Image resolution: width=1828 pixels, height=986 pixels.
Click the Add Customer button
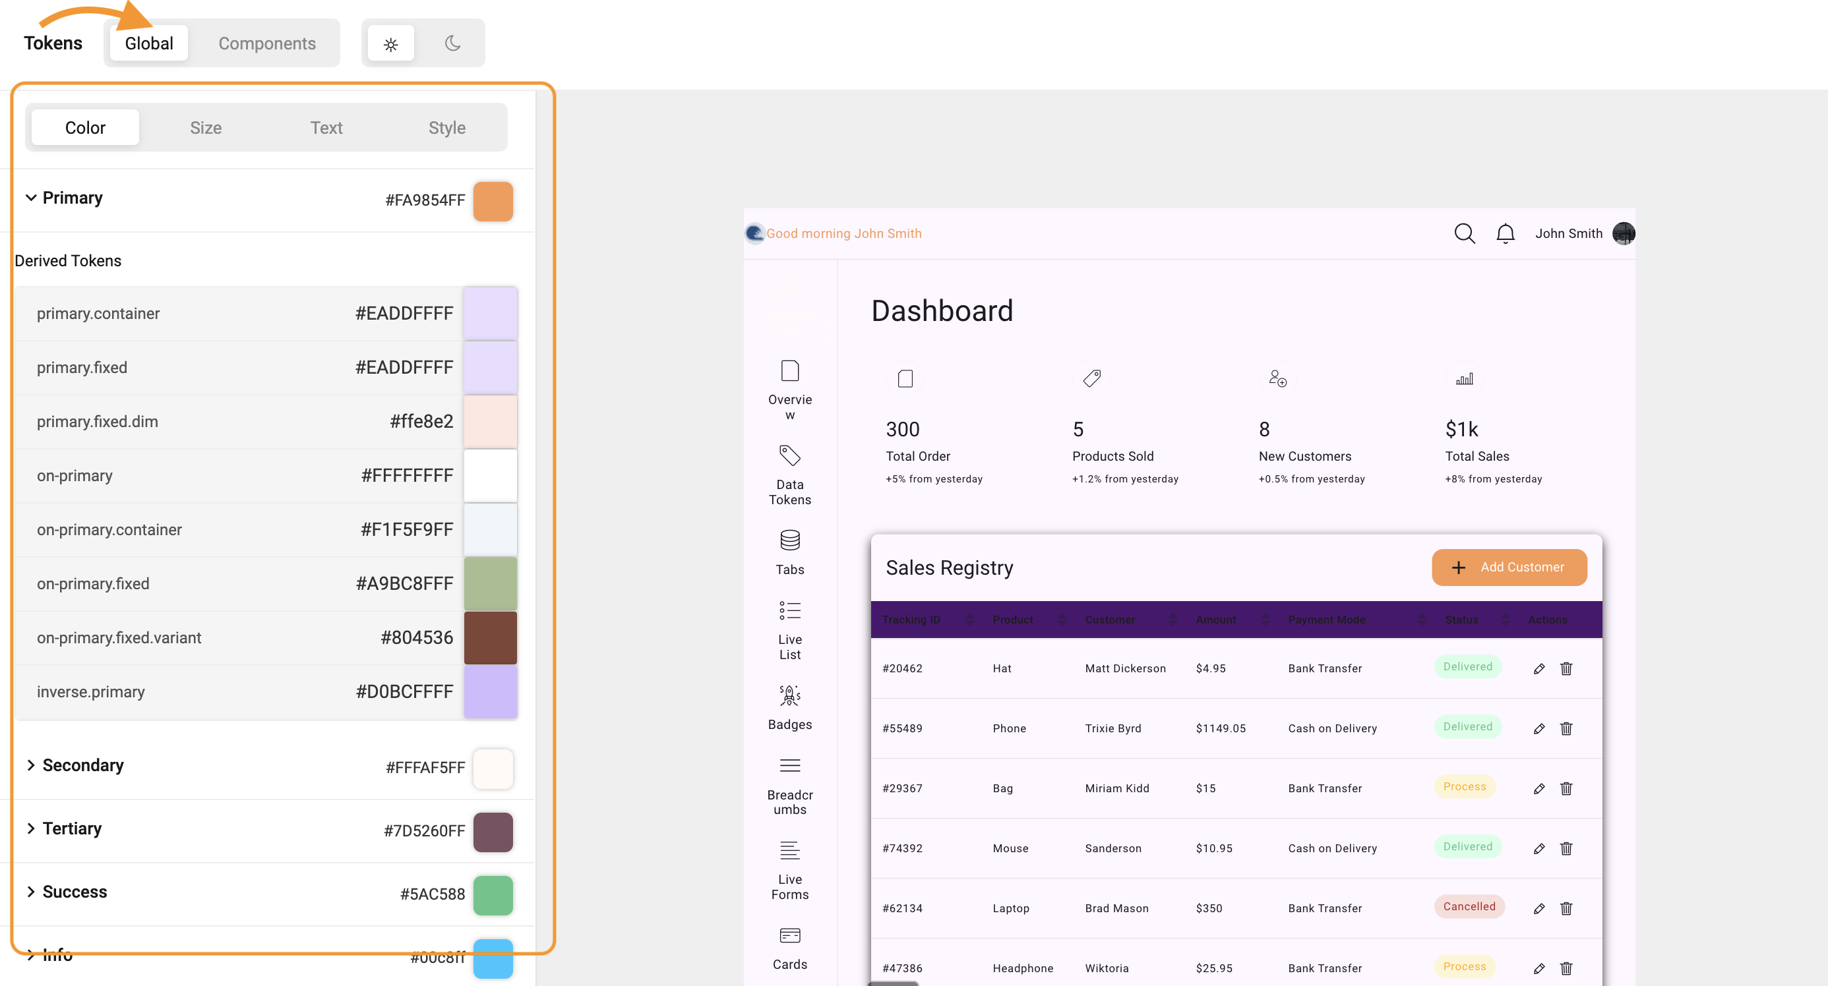tap(1509, 567)
